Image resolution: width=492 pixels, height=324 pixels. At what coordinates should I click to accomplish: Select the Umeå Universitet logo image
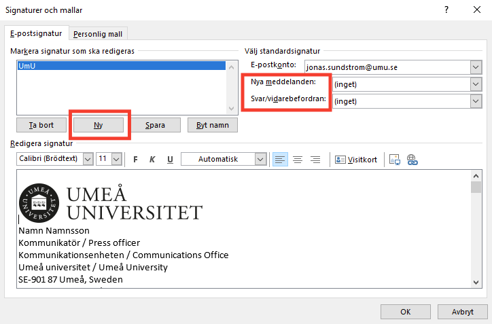(x=111, y=203)
